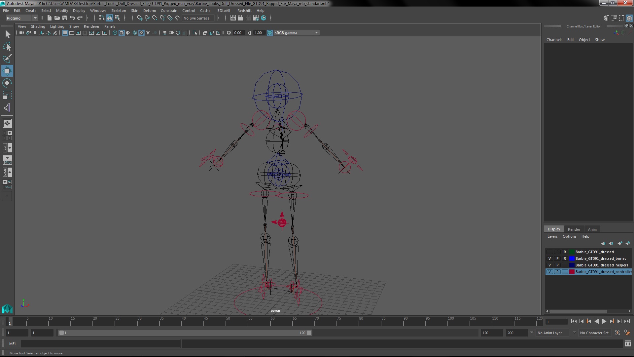Image resolution: width=634 pixels, height=357 pixels.
Task: Click Barbie_GTD91_dressed_bones blue color swatch
Action: (572, 258)
